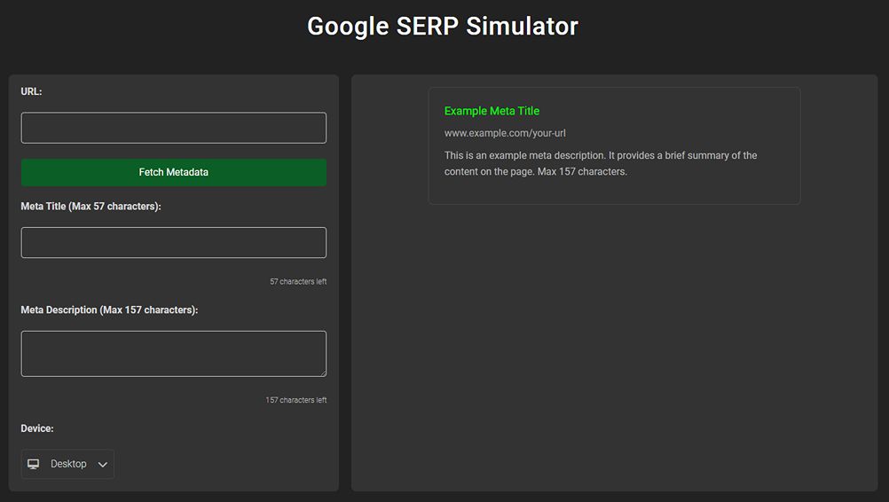Focus the URL input field
This screenshot has width=889, height=502.
pos(174,128)
